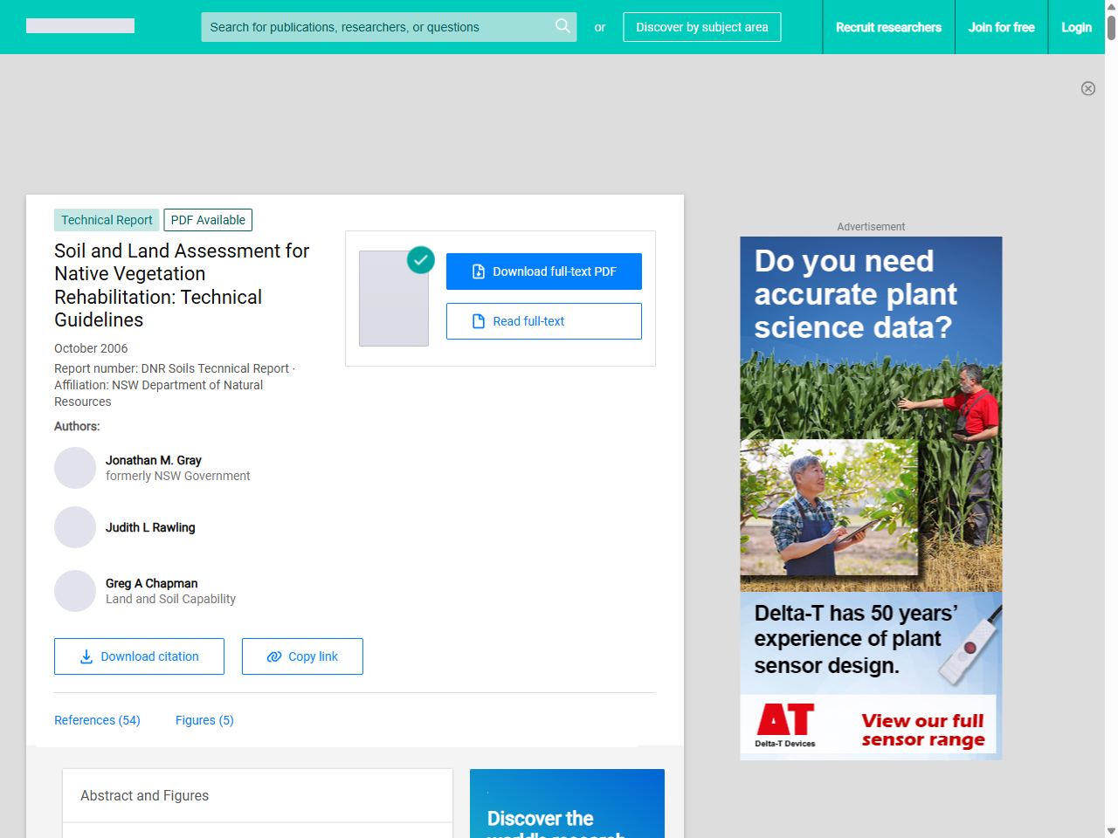Click the Report number line text
The image size is (1118, 838).
pos(175,368)
